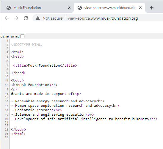Open a new tab with plus button
The height and width of the screenshot is (149, 163).
pos(152,8)
